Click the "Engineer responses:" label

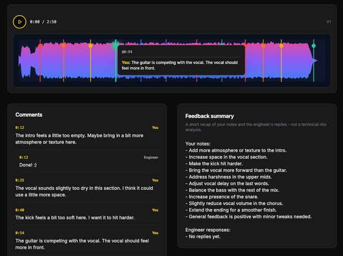pos(208,230)
